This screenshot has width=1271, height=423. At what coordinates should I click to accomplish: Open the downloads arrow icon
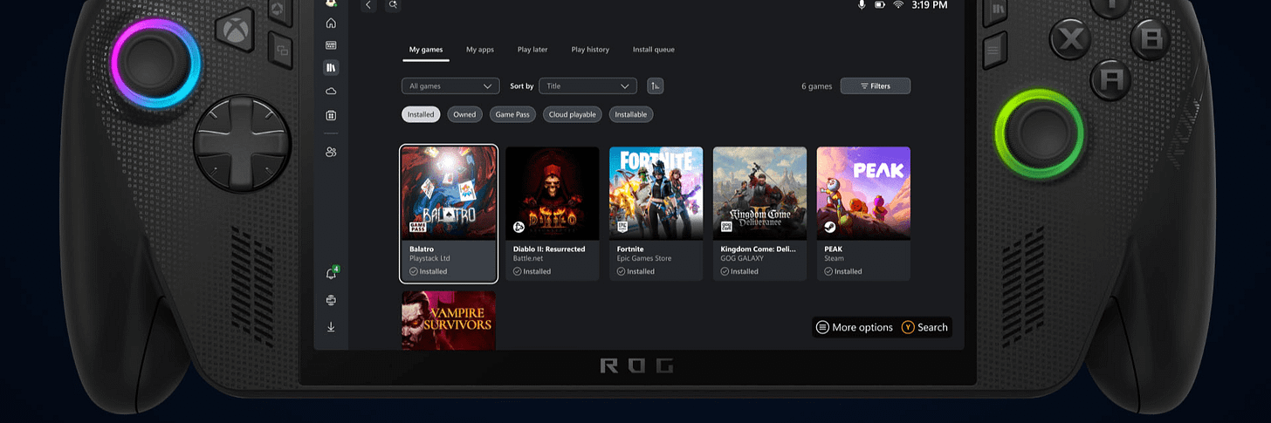(331, 327)
